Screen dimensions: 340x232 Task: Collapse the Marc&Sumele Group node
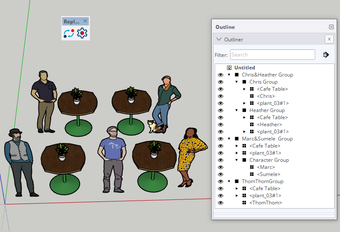coord(229,139)
